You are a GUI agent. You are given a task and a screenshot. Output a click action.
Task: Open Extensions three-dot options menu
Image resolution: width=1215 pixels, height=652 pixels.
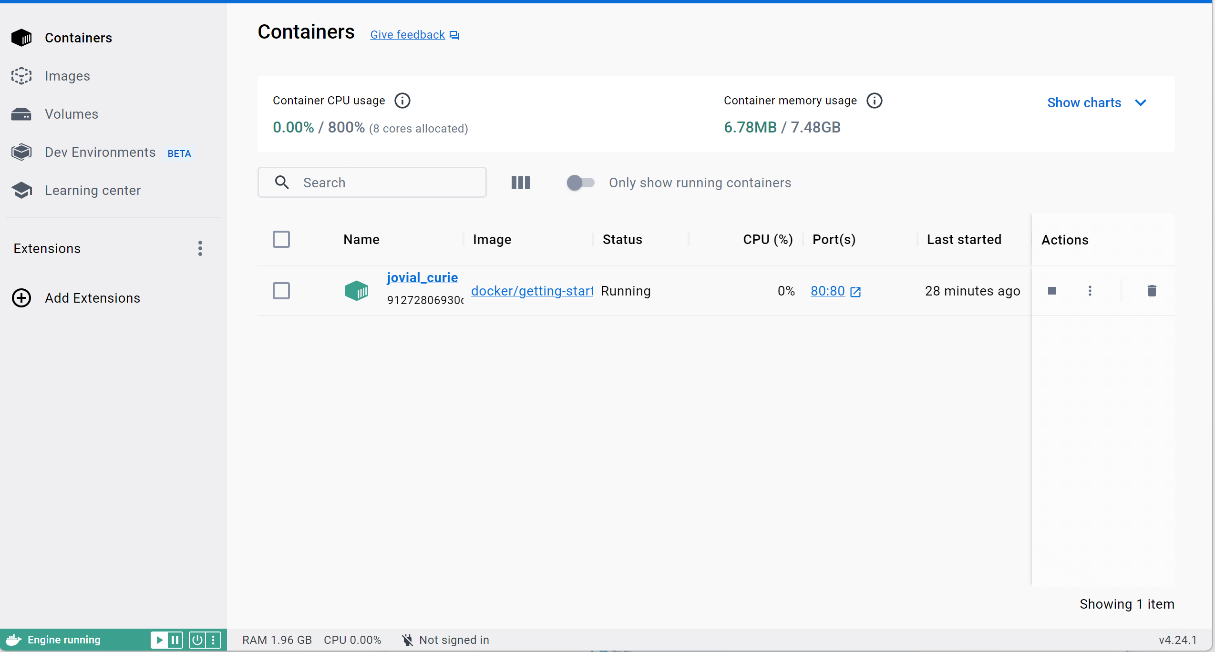click(200, 248)
